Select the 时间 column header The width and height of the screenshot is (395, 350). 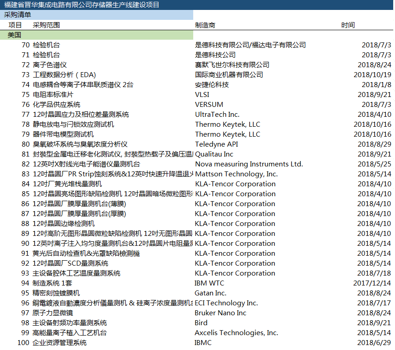point(348,25)
